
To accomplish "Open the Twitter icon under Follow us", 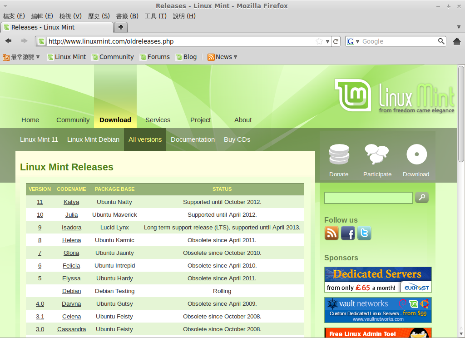I will coord(364,233).
